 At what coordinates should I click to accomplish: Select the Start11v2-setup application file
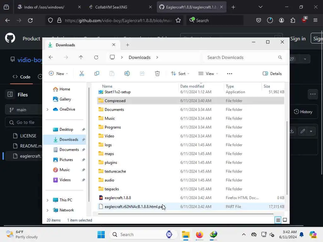tap(191, 92)
